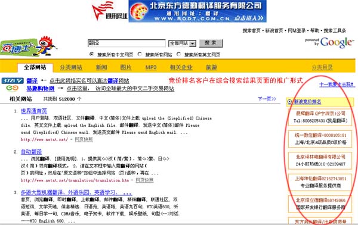
Task: Select the 搜索所有英文网页 radio button
Action: click(x=178, y=54)
